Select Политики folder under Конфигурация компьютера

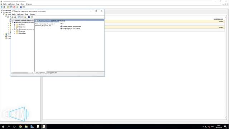click(x=22, y=25)
